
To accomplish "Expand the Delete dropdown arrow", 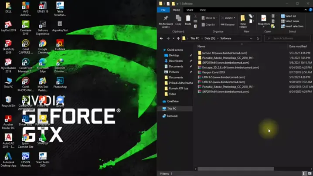I will pyautogui.click(x=235, y=18).
